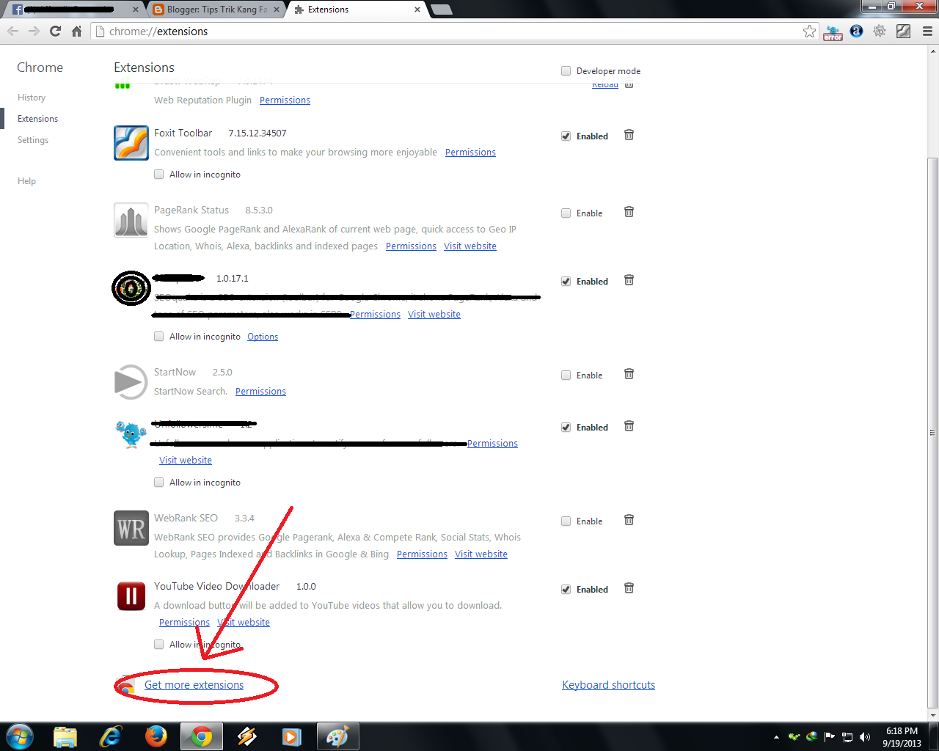Open the Chrome menu (three bars) button
The image size is (939, 751).
pos(927,31)
